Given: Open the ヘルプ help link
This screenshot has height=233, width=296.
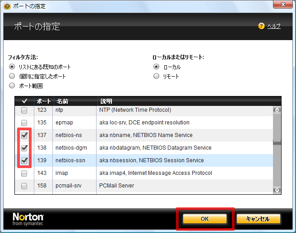Looking at the screenshot, I should point(274,26).
